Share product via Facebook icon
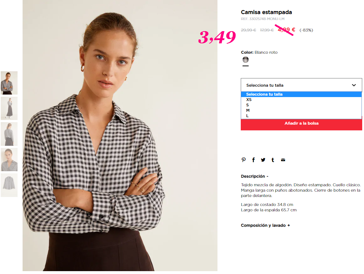This screenshot has width=364, height=274. tap(254, 160)
